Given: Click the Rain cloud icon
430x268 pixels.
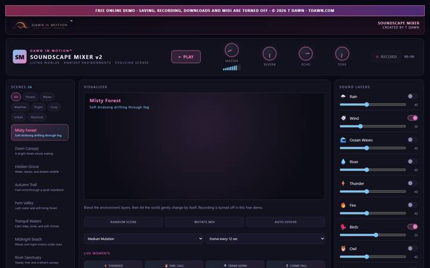Looking at the screenshot, I should click(343, 96).
